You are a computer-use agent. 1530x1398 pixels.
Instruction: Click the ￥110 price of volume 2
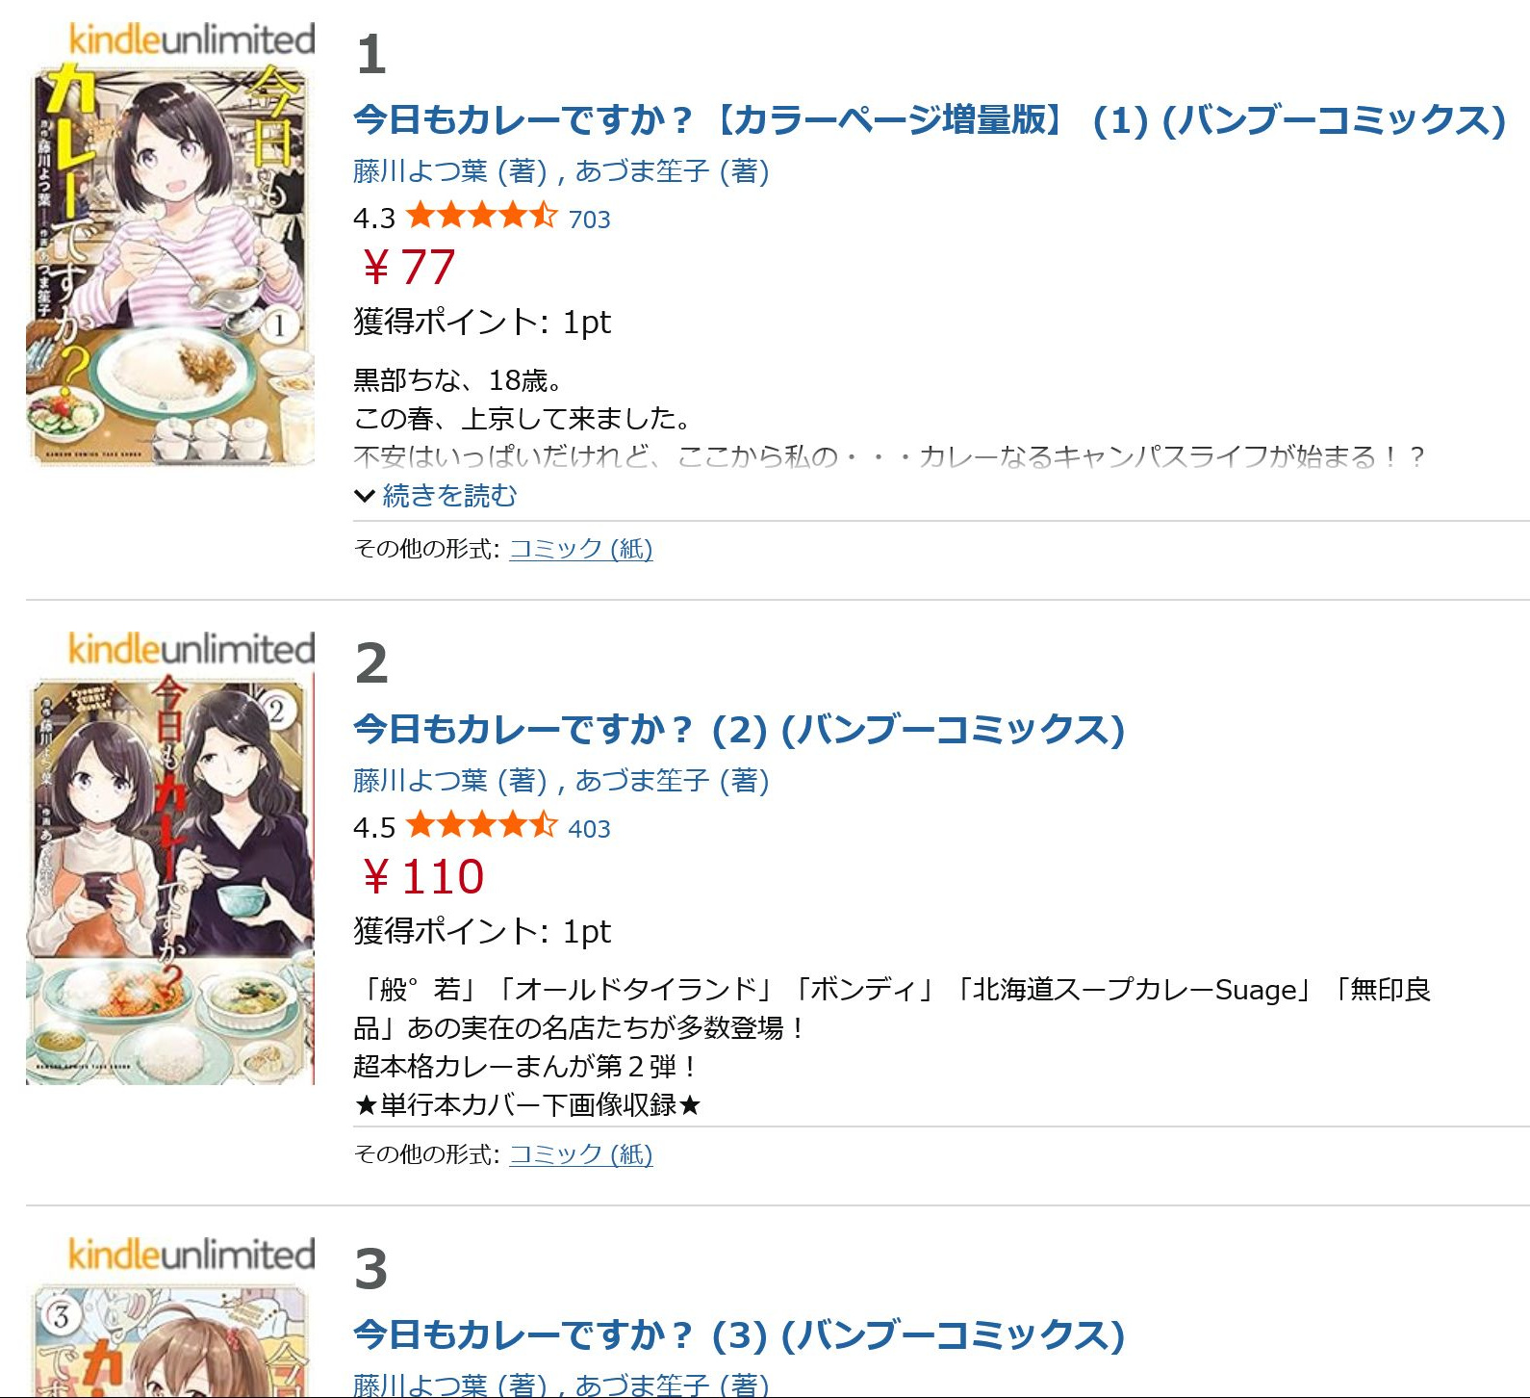click(x=421, y=877)
